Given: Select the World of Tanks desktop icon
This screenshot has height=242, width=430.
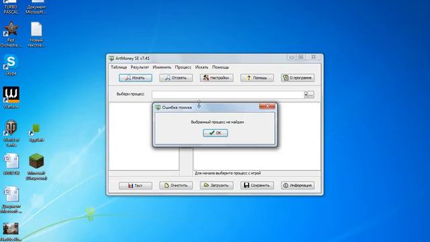Looking at the screenshot, I should click(11, 133).
